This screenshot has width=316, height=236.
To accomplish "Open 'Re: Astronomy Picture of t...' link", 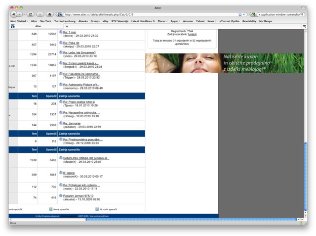I will [81, 85].
